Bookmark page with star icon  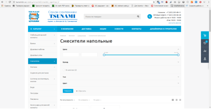[x=154, y=2]
